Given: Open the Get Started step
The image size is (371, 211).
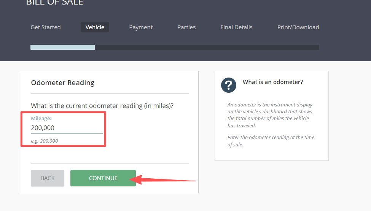Looking at the screenshot, I should point(46,27).
